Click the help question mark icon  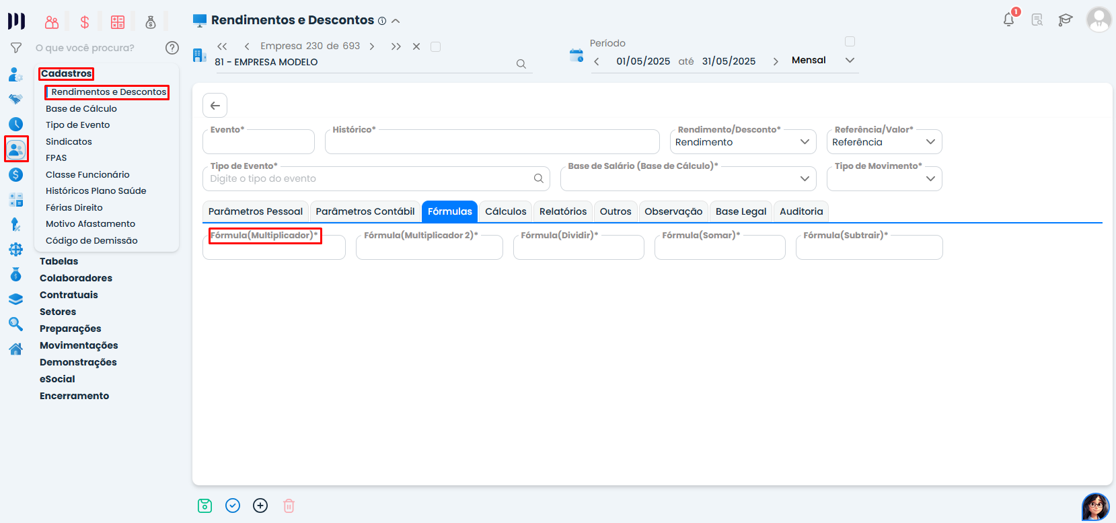click(x=172, y=48)
